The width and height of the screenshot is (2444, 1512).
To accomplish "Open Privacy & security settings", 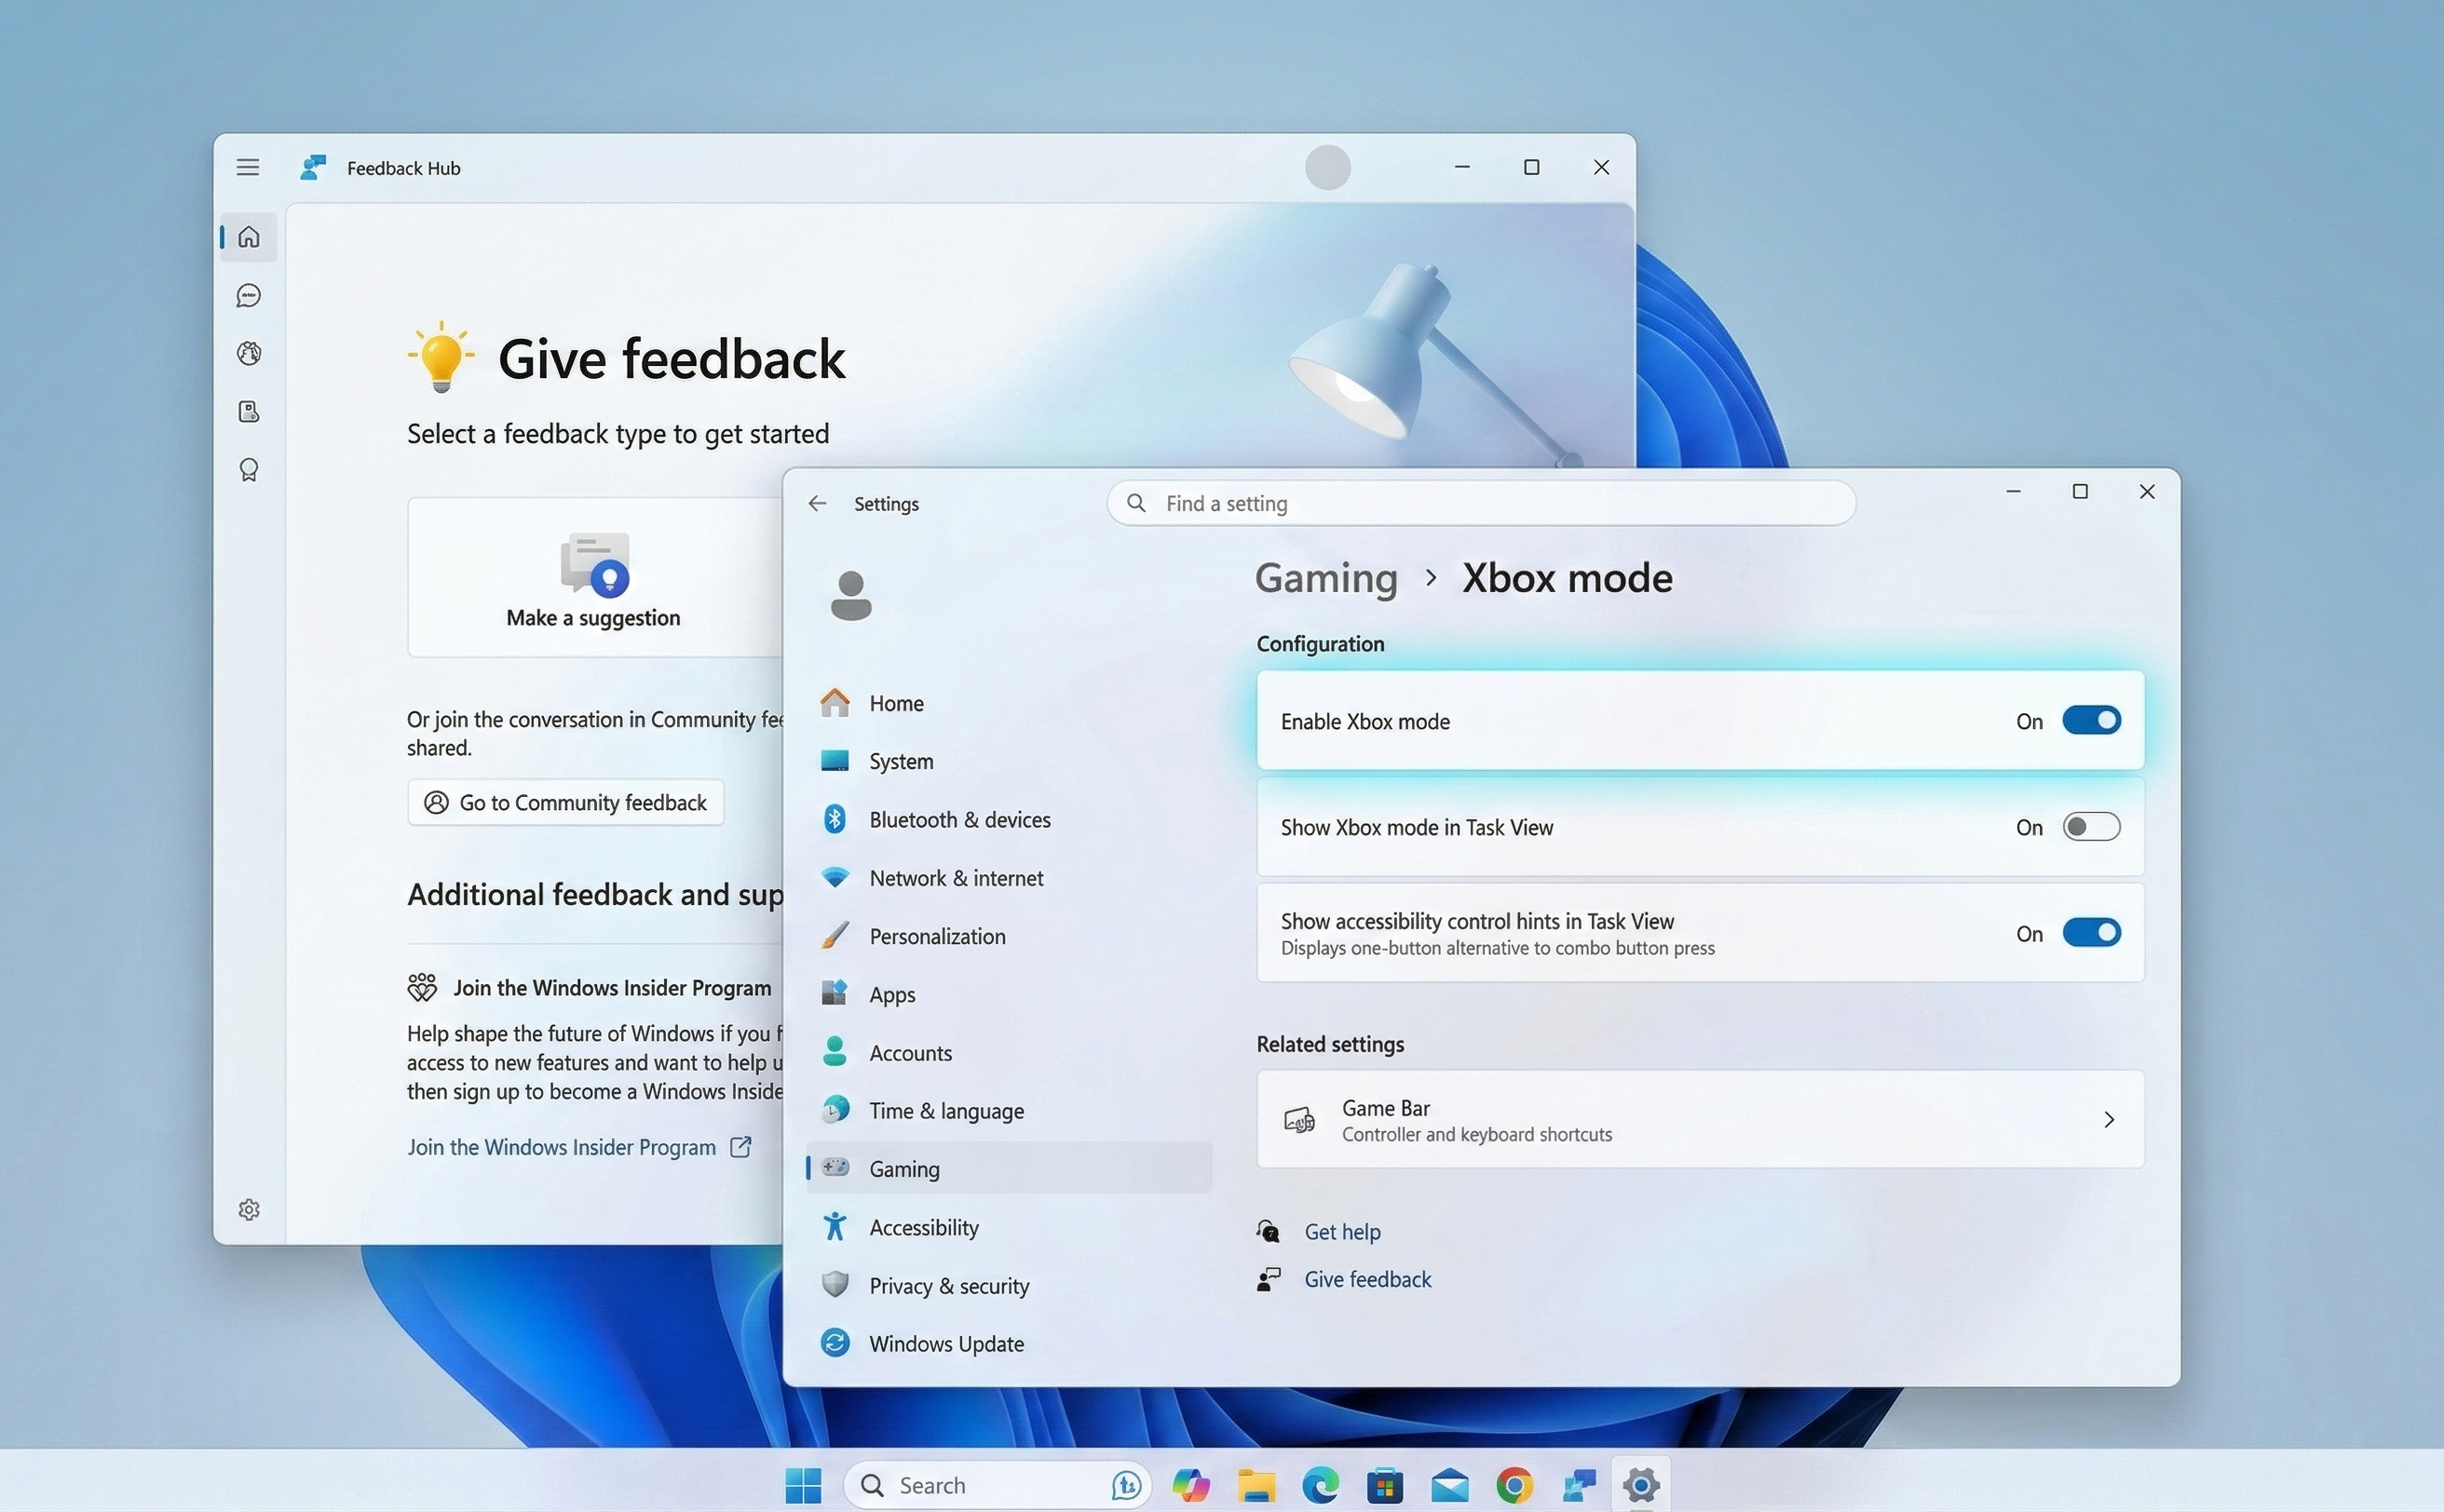I will click(947, 1285).
